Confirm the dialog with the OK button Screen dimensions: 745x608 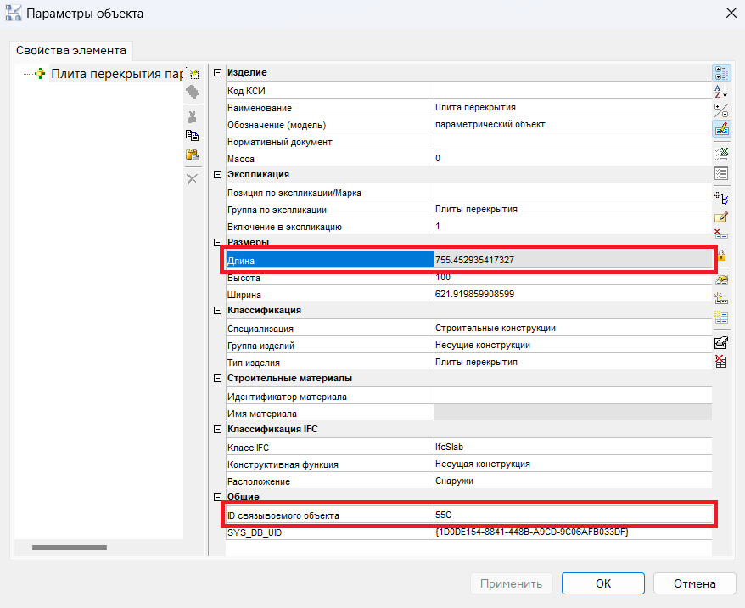603,583
